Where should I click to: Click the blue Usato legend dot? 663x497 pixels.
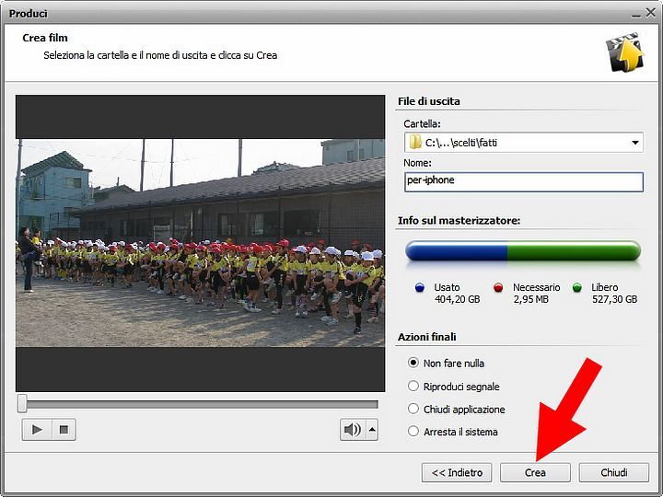click(420, 288)
